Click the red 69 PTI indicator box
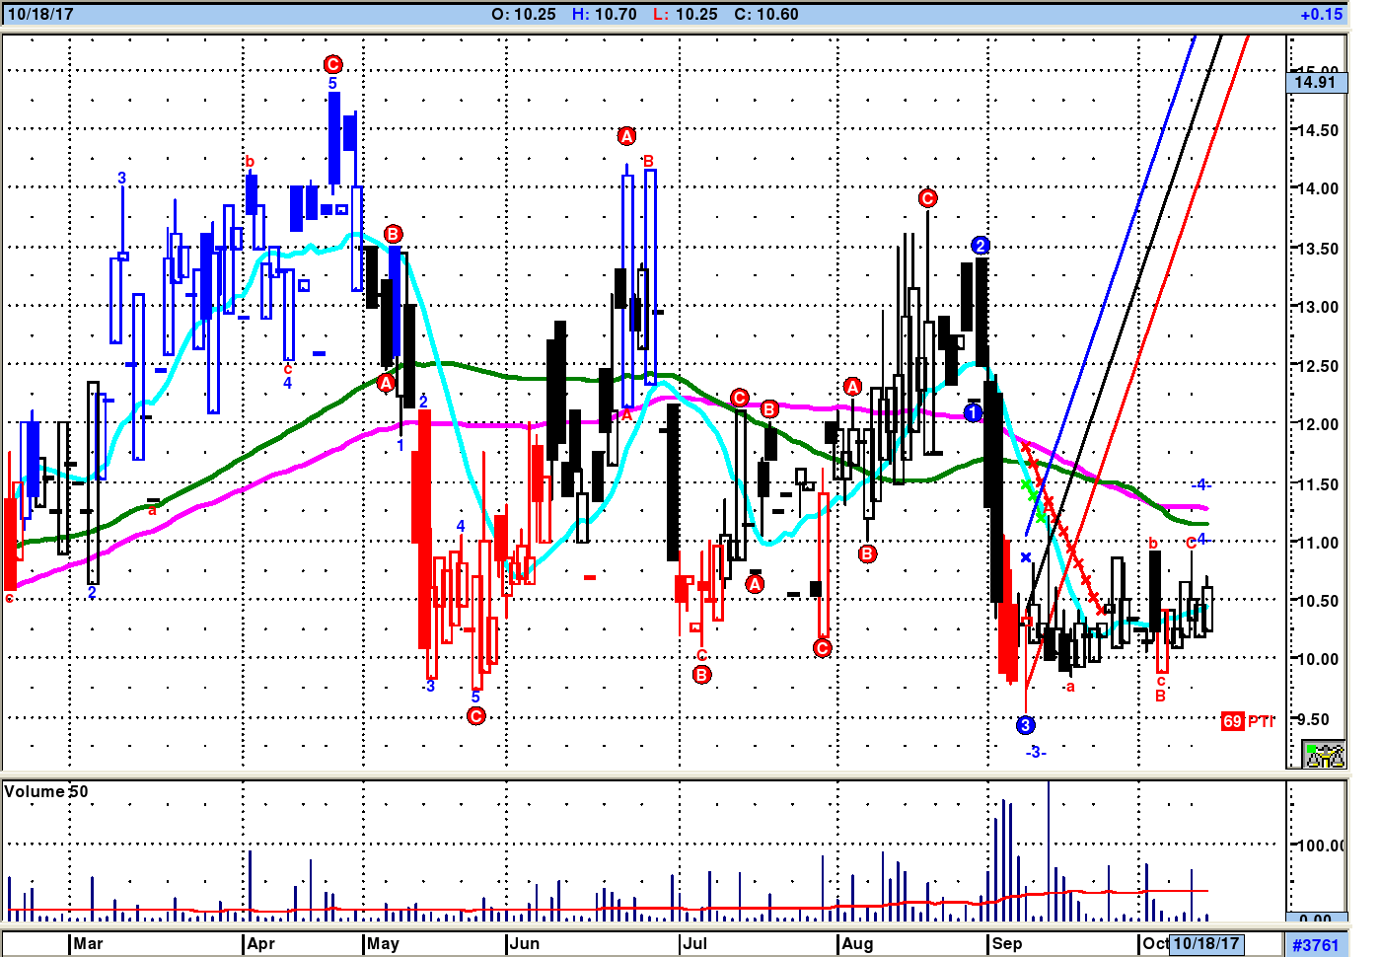Image resolution: width=1381 pixels, height=957 pixels. pos(1232,721)
